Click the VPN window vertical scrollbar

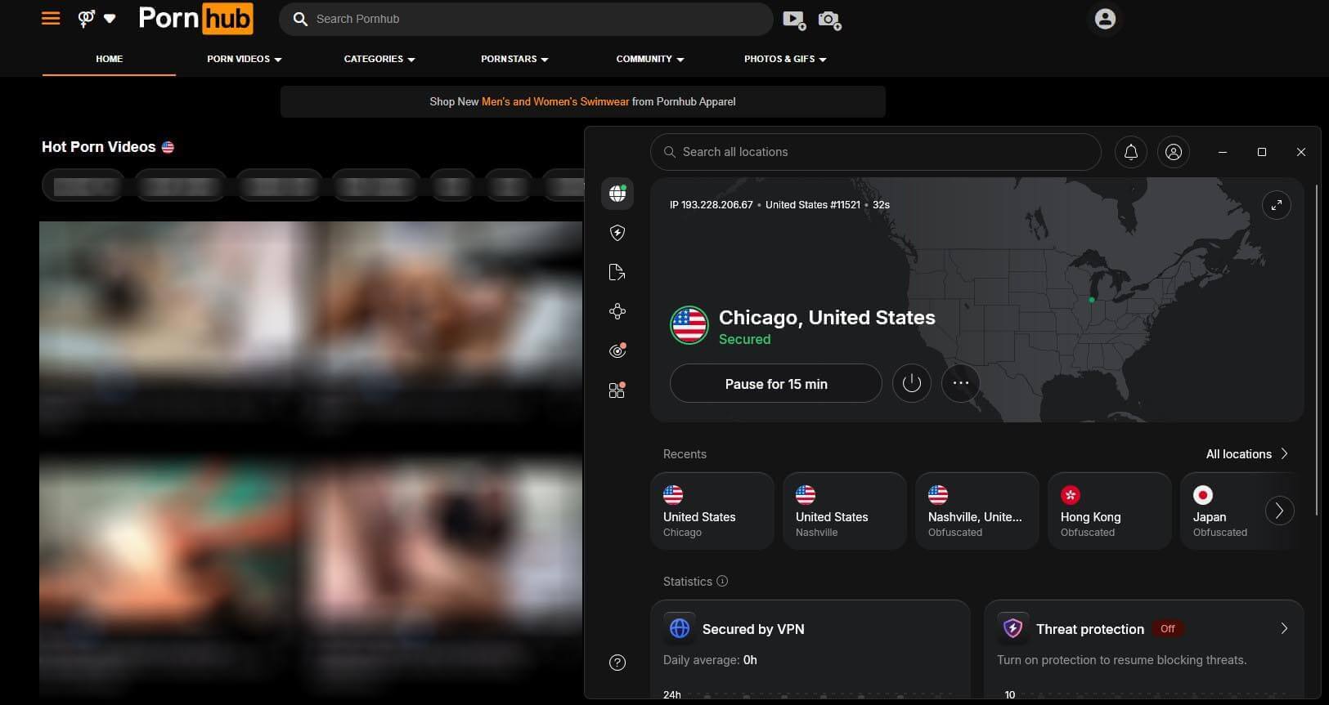click(1316, 350)
